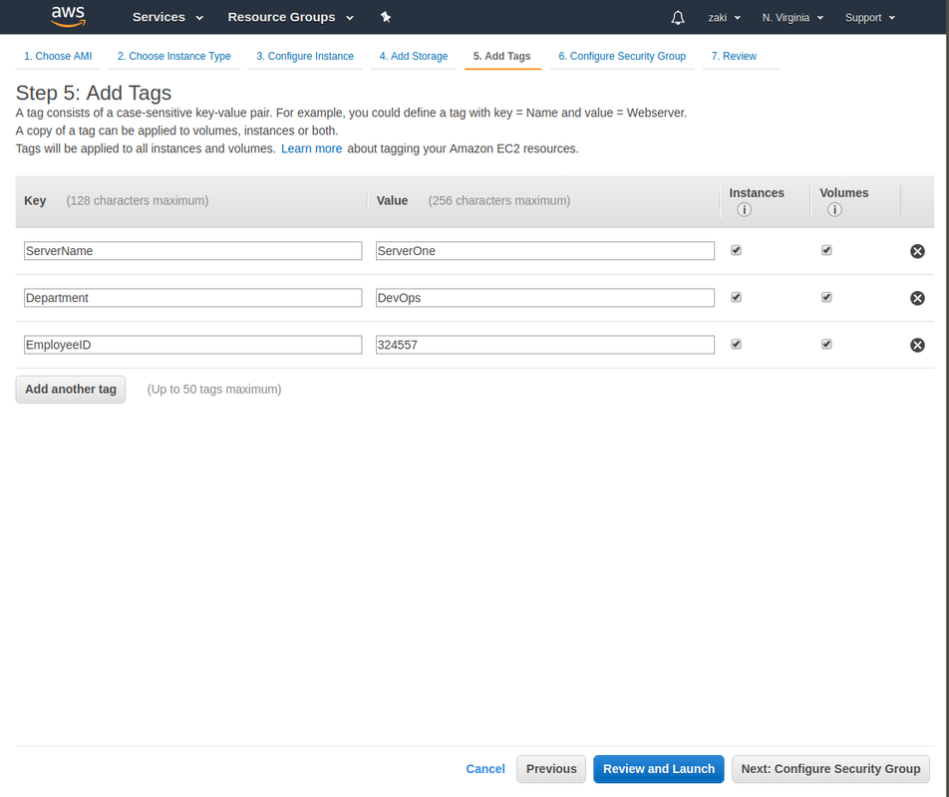Click the Department key input field
This screenshot has height=797, width=949.
(193, 298)
